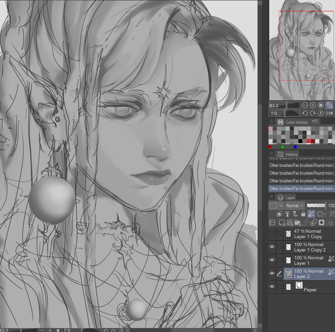
Task: Select the Layer 1 row
Action: coord(309,260)
